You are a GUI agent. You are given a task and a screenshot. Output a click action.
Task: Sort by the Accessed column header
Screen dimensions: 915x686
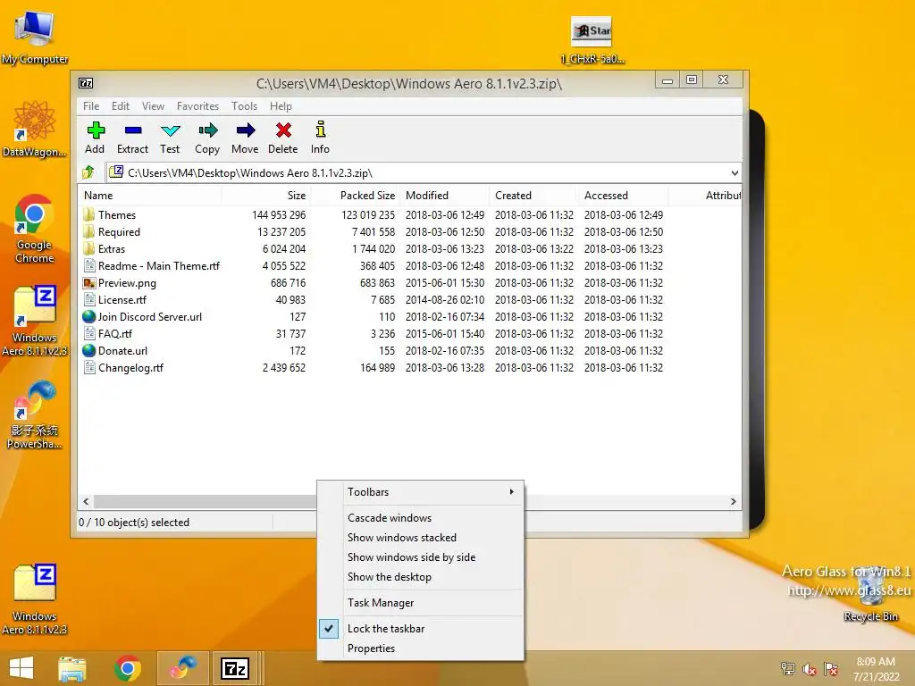(623, 196)
